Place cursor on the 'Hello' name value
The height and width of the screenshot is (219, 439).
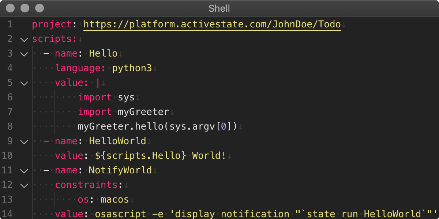[103, 54]
